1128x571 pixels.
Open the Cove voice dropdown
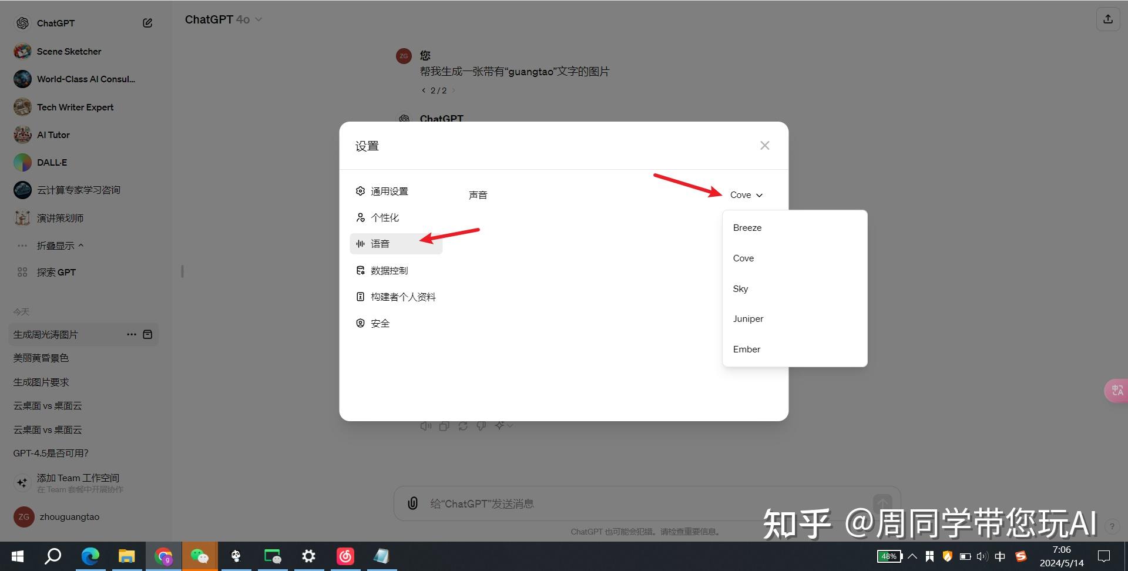point(746,194)
